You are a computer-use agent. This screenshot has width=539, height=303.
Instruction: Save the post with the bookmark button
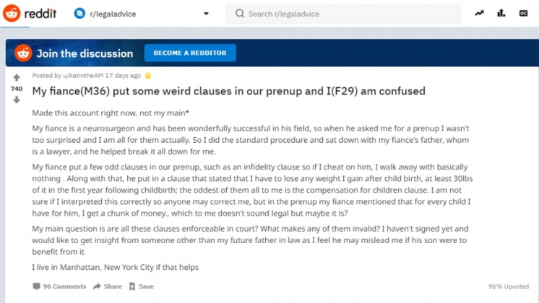(x=142, y=286)
